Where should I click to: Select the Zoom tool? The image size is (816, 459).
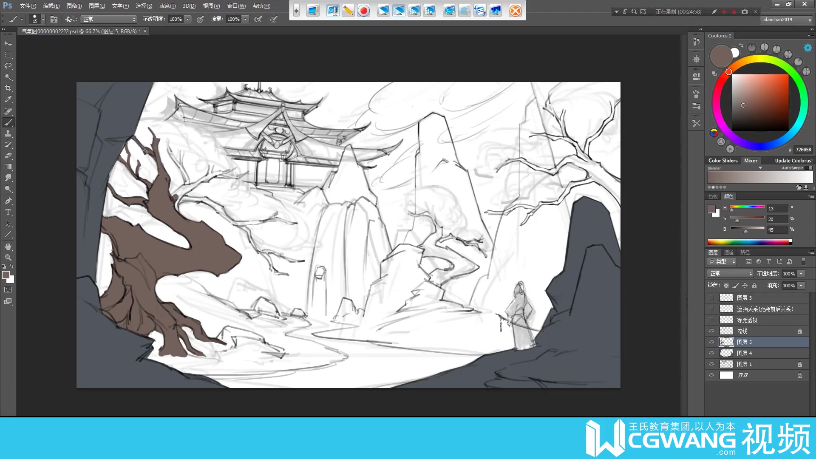point(8,258)
